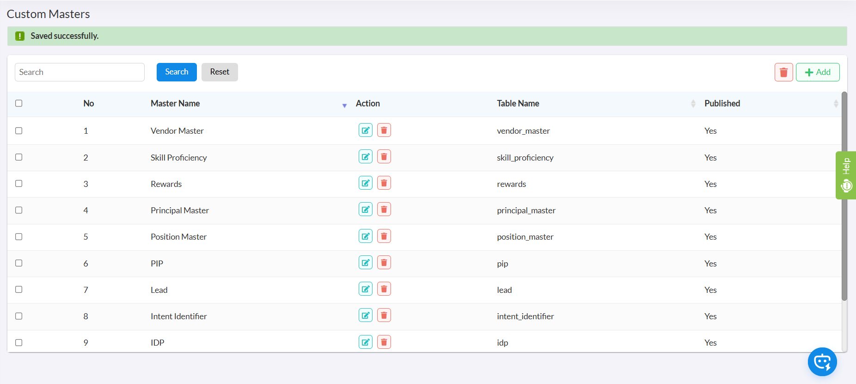Image resolution: width=856 pixels, height=384 pixels.
Task: Check the Vendor Master row checkbox
Action: (x=19, y=130)
